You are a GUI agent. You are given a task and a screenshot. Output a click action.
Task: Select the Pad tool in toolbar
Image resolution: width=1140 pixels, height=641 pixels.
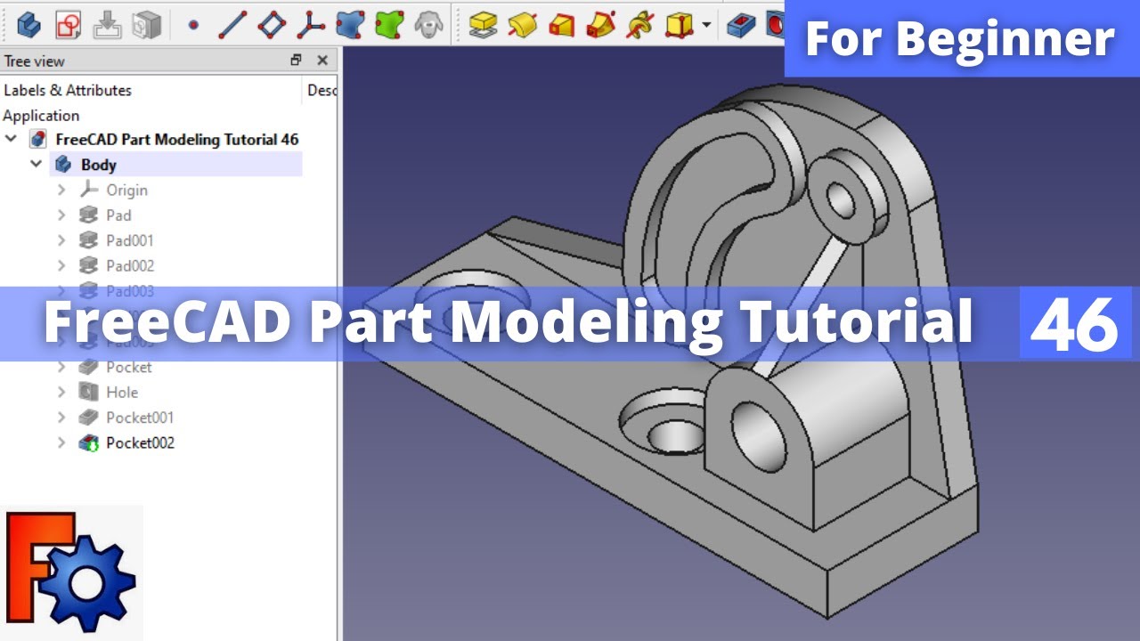click(x=483, y=24)
